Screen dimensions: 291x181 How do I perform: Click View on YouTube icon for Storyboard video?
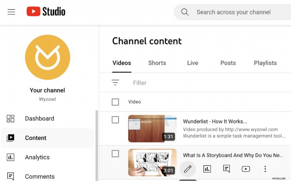tap(246, 169)
